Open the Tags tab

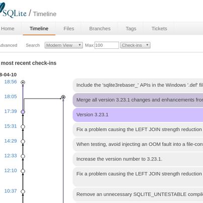click(x=131, y=29)
